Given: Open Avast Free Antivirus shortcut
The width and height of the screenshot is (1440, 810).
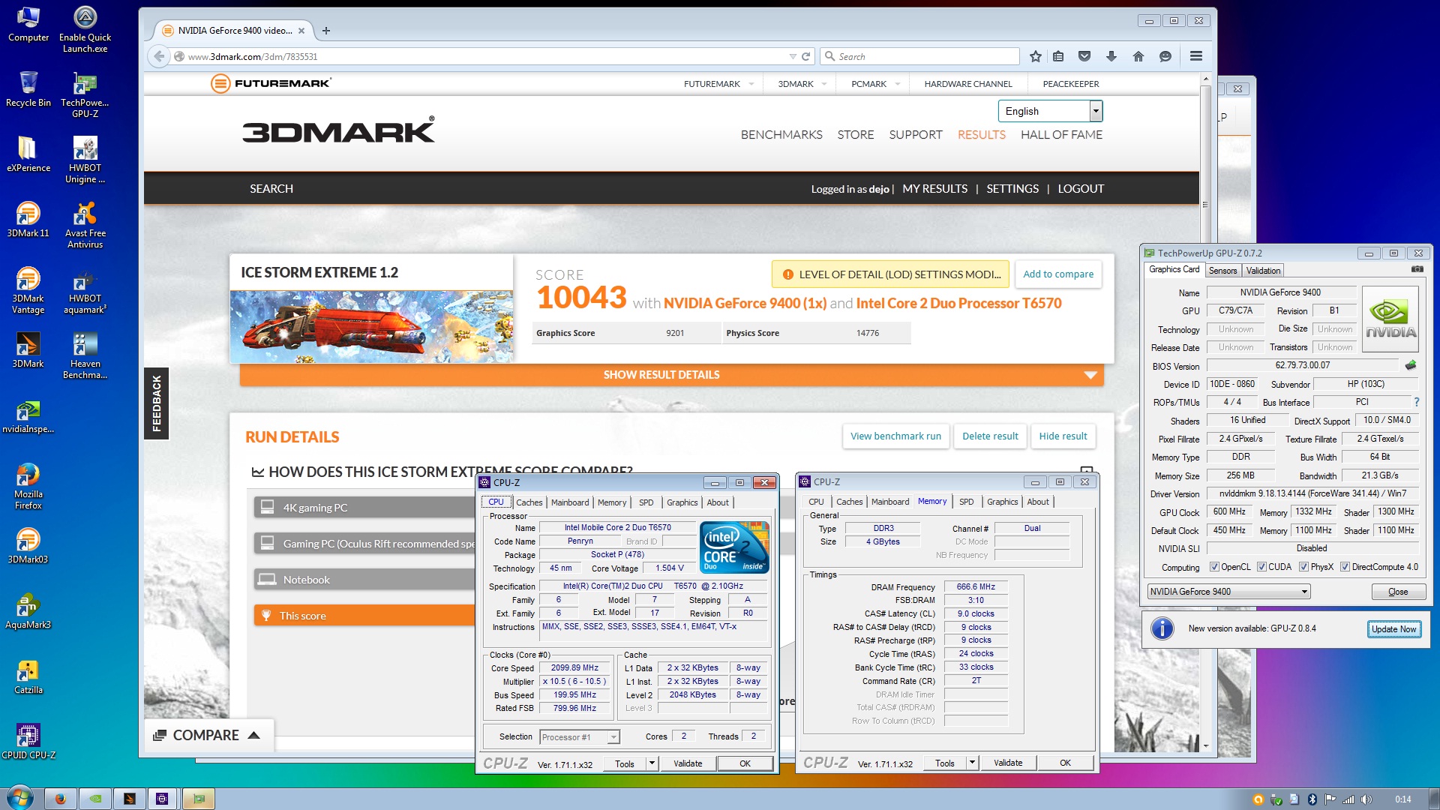Looking at the screenshot, I should (x=85, y=225).
